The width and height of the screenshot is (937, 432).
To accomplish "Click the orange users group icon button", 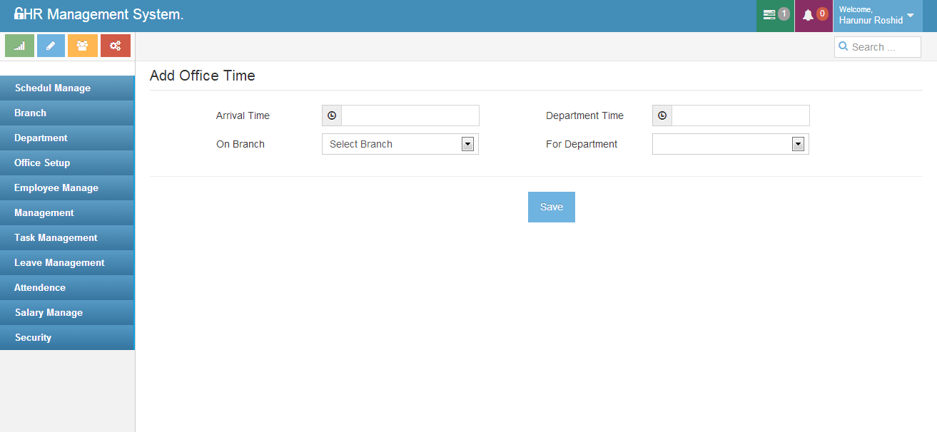I will (x=83, y=46).
